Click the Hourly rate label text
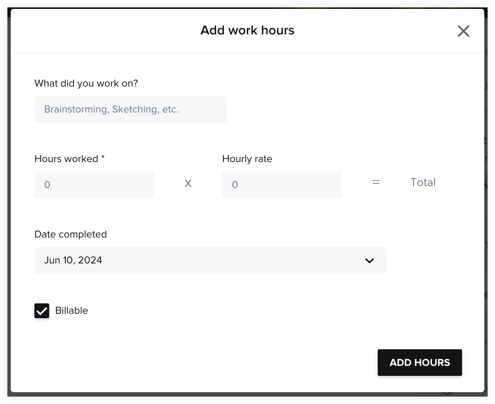The height and width of the screenshot is (404, 495). point(247,159)
